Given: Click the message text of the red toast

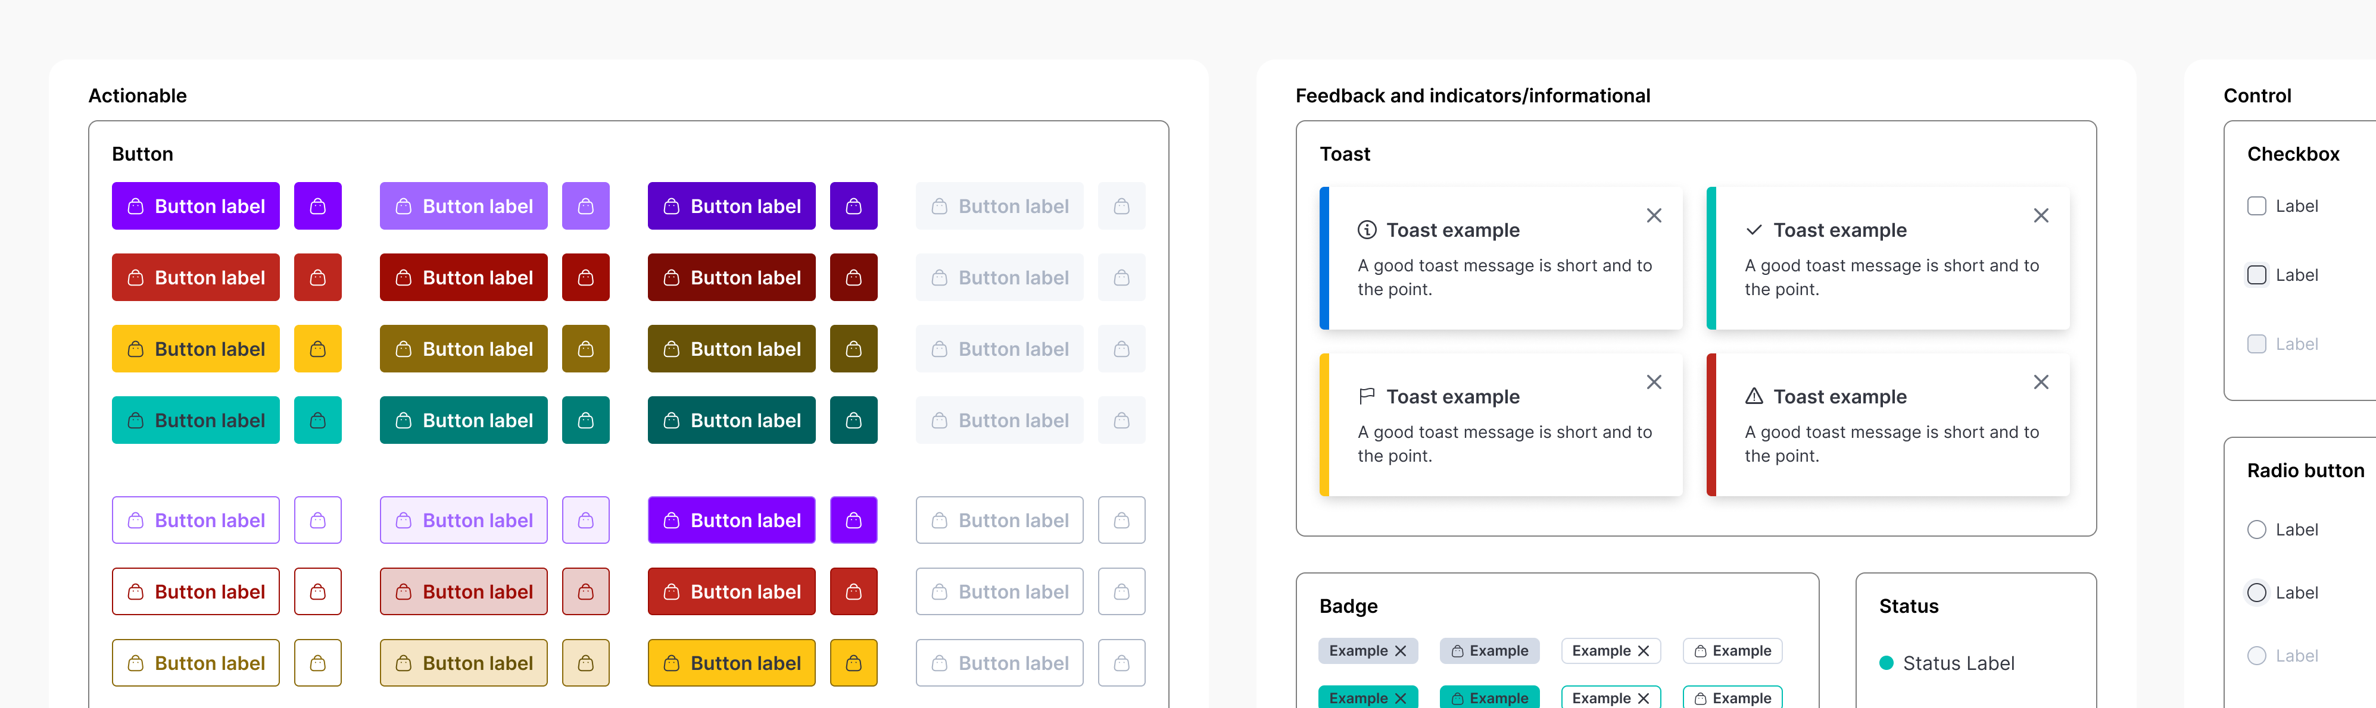Looking at the screenshot, I should click(1892, 444).
